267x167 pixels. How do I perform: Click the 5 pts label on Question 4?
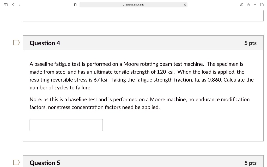pyautogui.click(x=250, y=43)
